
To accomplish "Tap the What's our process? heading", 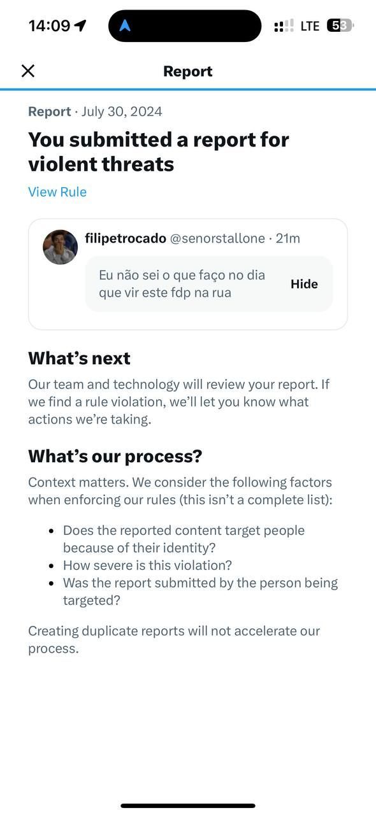I will click(x=115, y=457).
